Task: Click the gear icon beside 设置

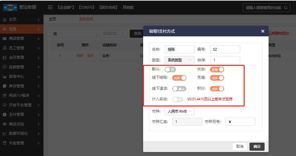Action: click(5, 29)
